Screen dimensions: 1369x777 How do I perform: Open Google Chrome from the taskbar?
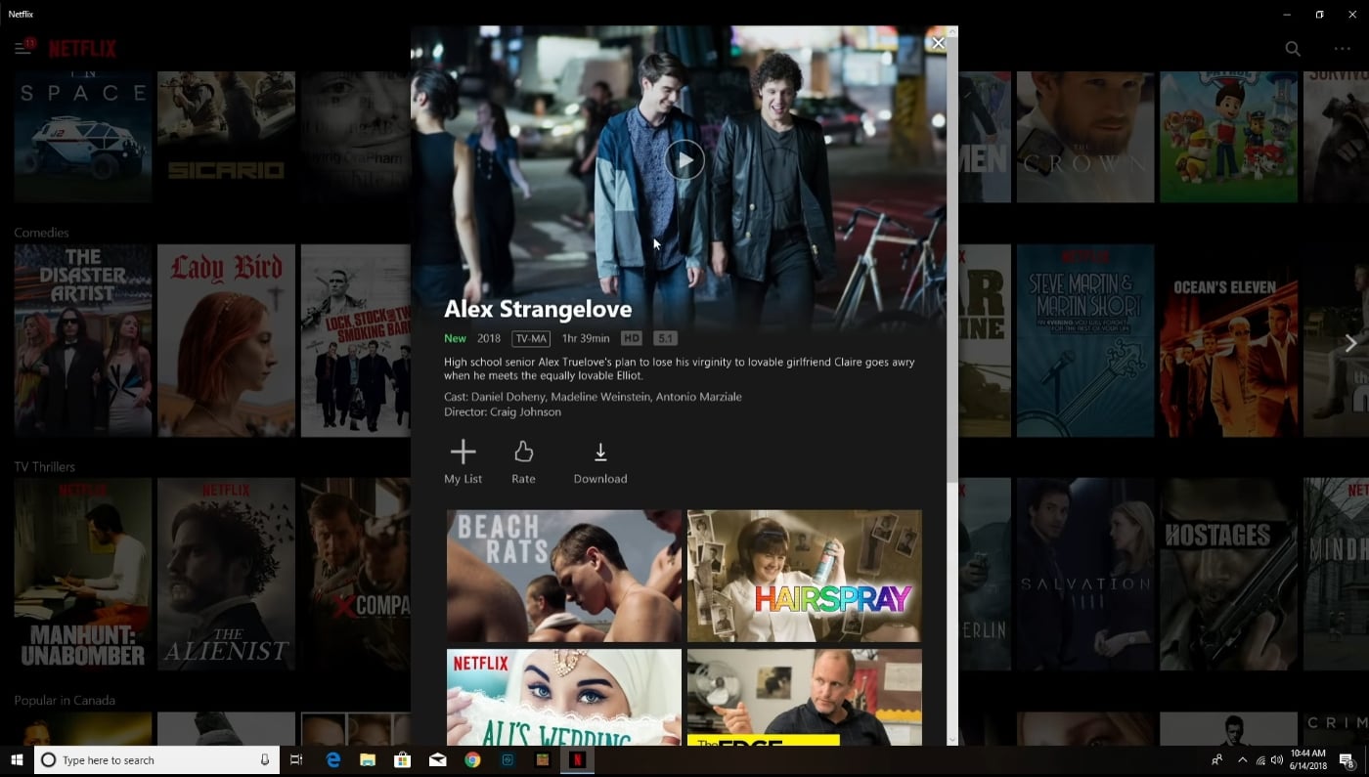[472, 759]
